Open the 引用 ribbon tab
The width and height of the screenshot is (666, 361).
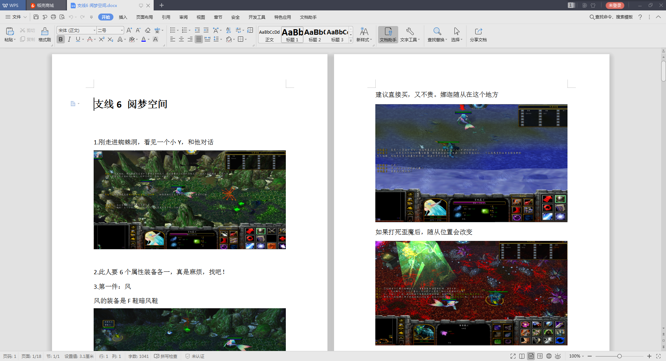coord(166,17)
